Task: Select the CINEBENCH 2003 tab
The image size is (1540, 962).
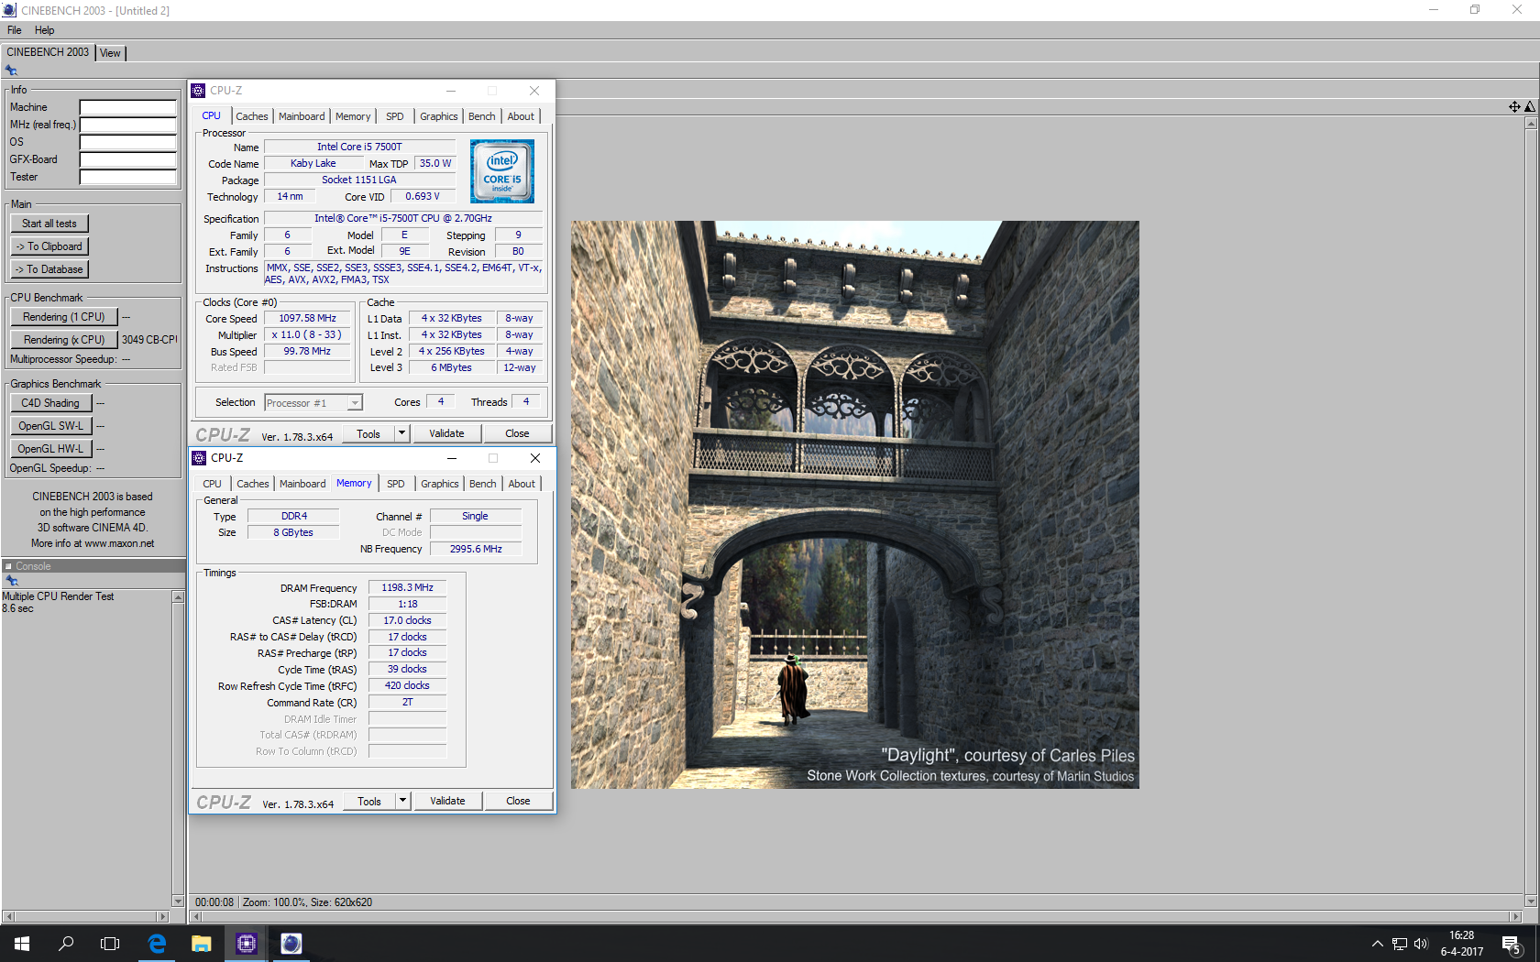Action: tap(48, 52)
